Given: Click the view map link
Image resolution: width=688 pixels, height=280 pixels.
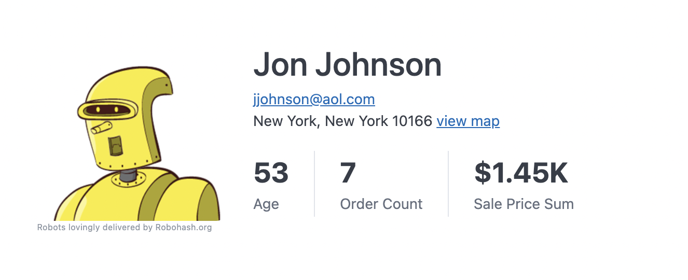Looking at the screenshot, I should coord(468,121).
